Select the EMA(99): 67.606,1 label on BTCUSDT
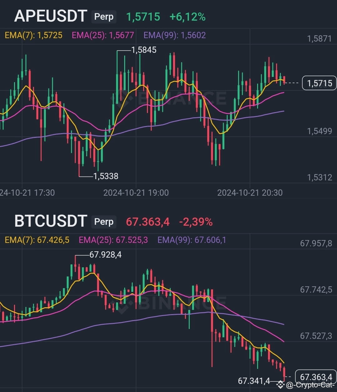Image resolution: width=337 pixels, height=392 pixels. pos(193,240)
